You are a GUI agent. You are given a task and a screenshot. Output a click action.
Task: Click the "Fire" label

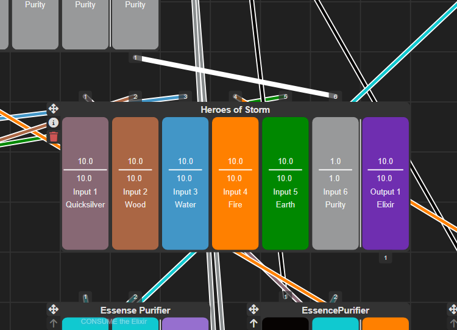point(235,204)
